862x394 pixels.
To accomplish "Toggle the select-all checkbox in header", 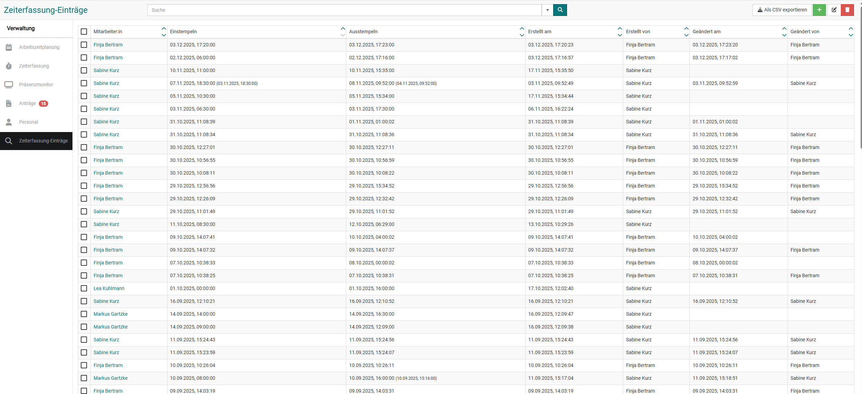I will pyautogui.click(x=84, y=32).
